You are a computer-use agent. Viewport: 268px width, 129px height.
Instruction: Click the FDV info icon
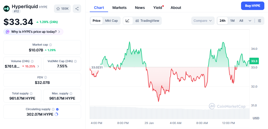(46, 77)
